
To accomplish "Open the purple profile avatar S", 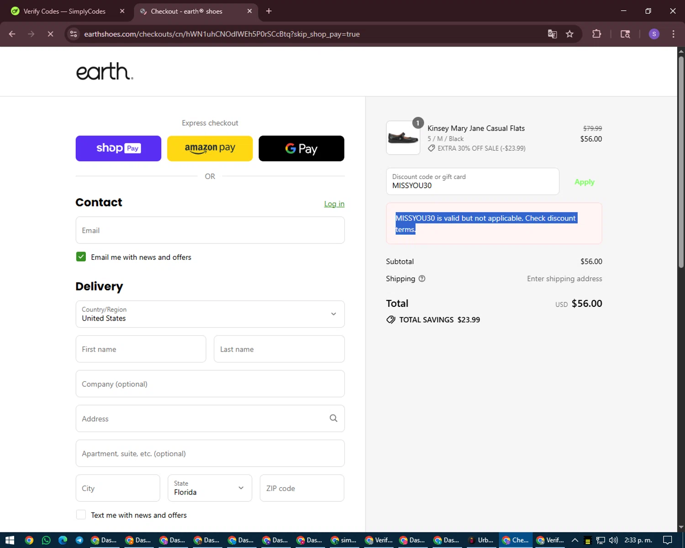I will [x=654, y=34].
